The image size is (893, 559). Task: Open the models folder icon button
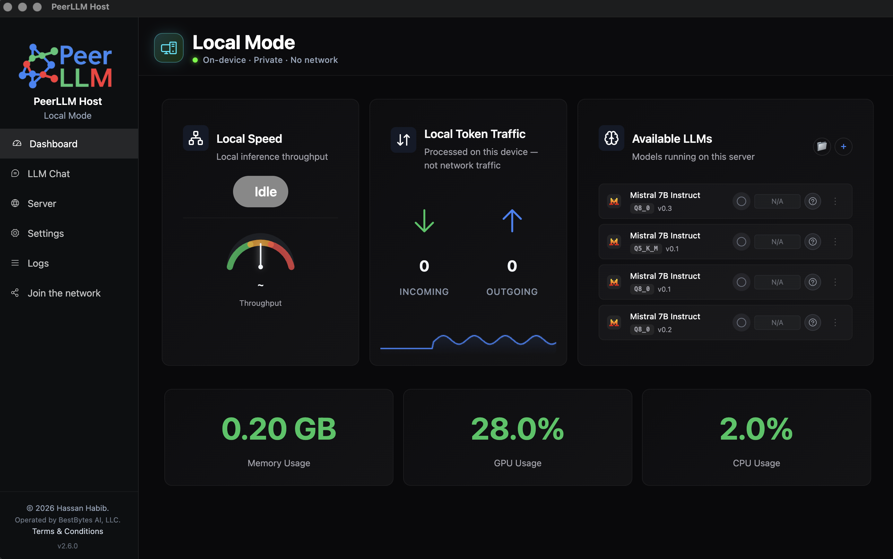tap(822, 147)
